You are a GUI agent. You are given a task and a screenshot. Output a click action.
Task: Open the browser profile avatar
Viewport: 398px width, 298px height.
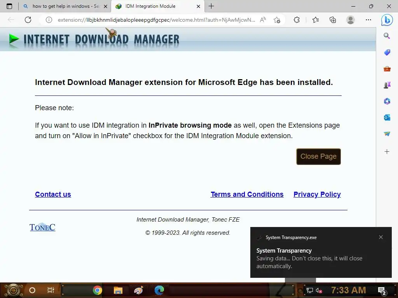351,20
